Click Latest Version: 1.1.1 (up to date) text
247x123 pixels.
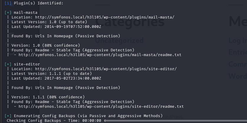pos(52,74)
